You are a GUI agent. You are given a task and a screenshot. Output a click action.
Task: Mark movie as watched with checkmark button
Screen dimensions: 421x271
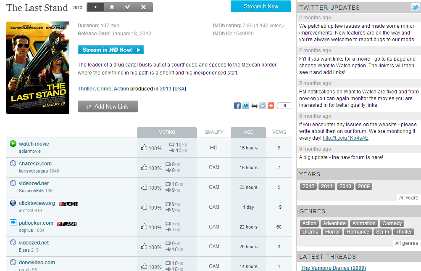point(128,7)
